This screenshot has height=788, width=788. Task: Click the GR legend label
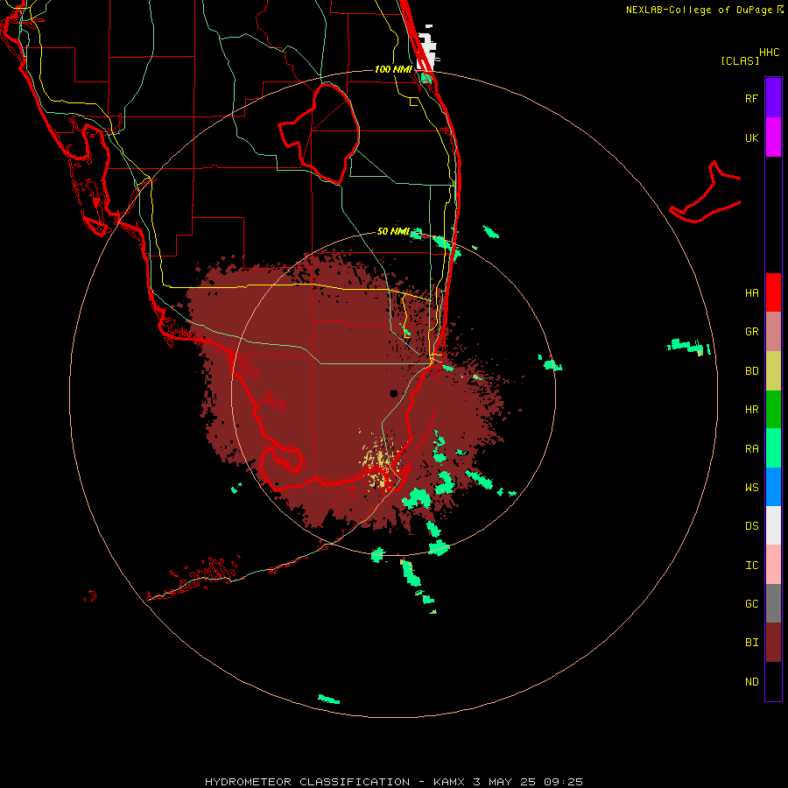751,332
